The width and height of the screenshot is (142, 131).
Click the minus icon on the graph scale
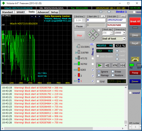[32, 16]
